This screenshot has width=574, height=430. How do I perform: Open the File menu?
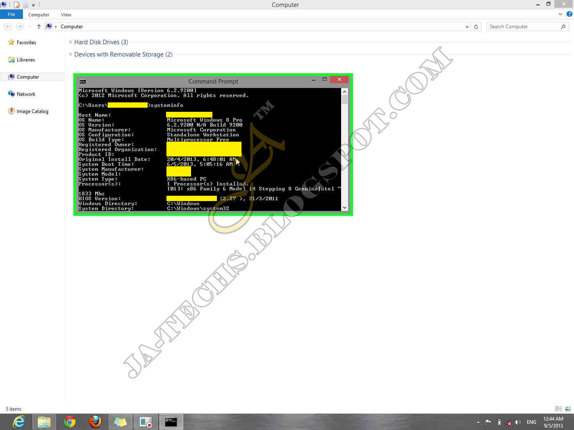click(x=11, y=14)
